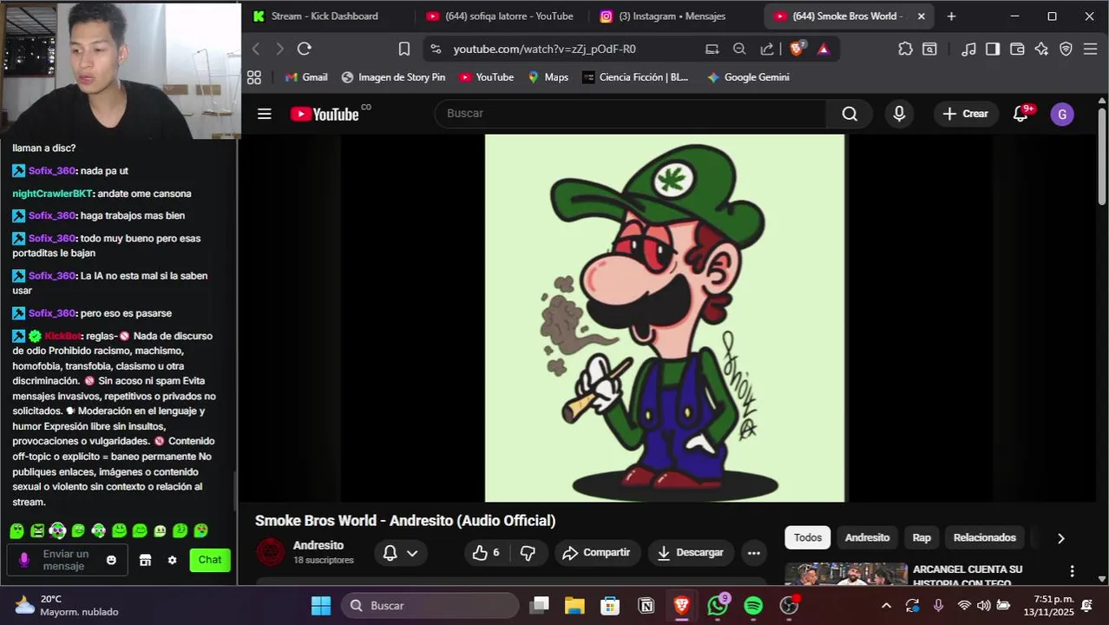Open Brave music playlist icon
The height and width of the screenshot is (625, 1109).
point(969,49)
